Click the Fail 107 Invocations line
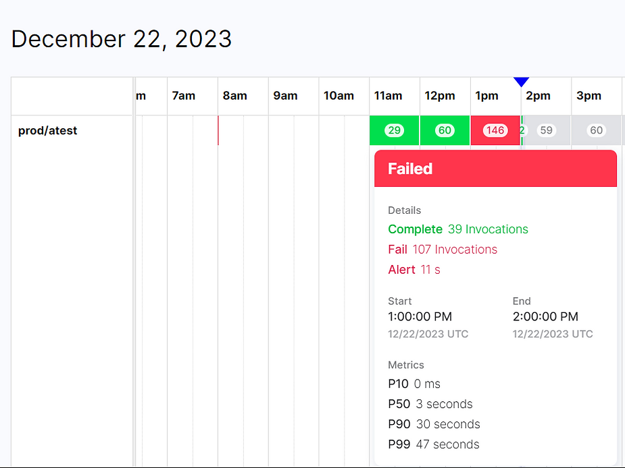Image resolution: width=625 pixels, height=468 pixels. [x=443, y=250]
